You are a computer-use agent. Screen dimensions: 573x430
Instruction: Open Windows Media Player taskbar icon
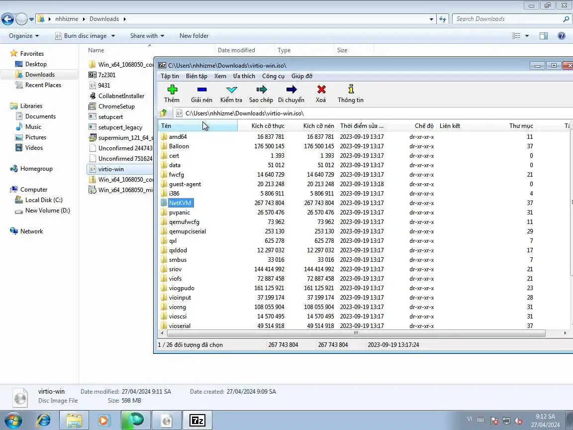pyautogui.click(x=104, y=421)
